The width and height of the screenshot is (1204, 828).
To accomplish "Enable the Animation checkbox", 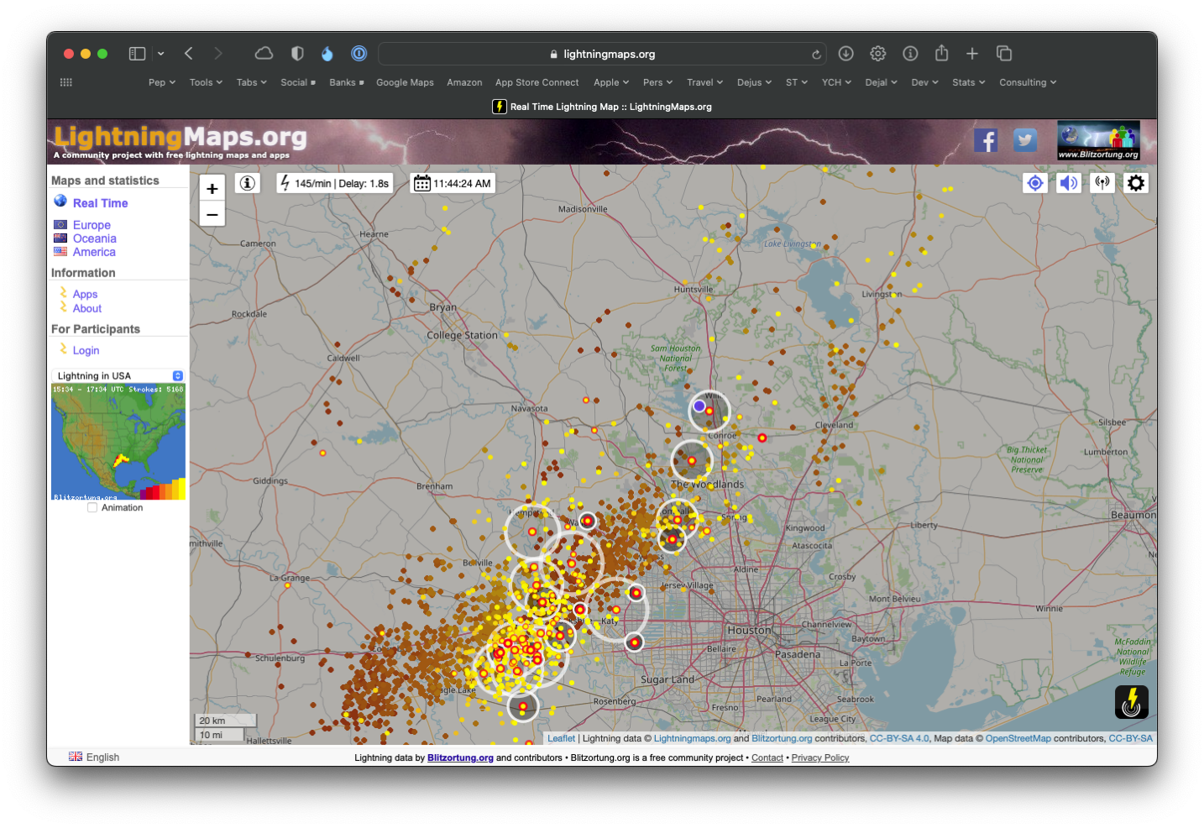I will click(x=92, y=507).
